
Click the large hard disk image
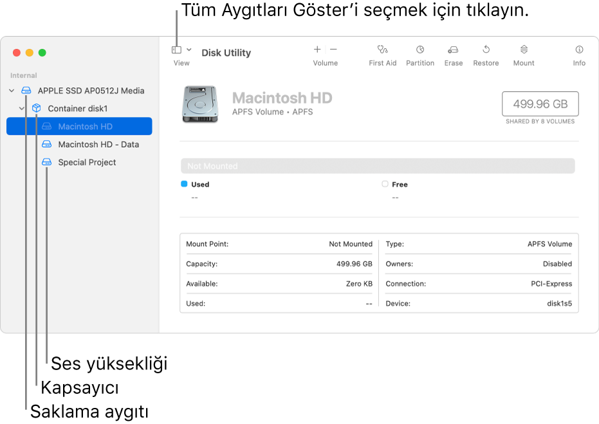coord(200,104)
